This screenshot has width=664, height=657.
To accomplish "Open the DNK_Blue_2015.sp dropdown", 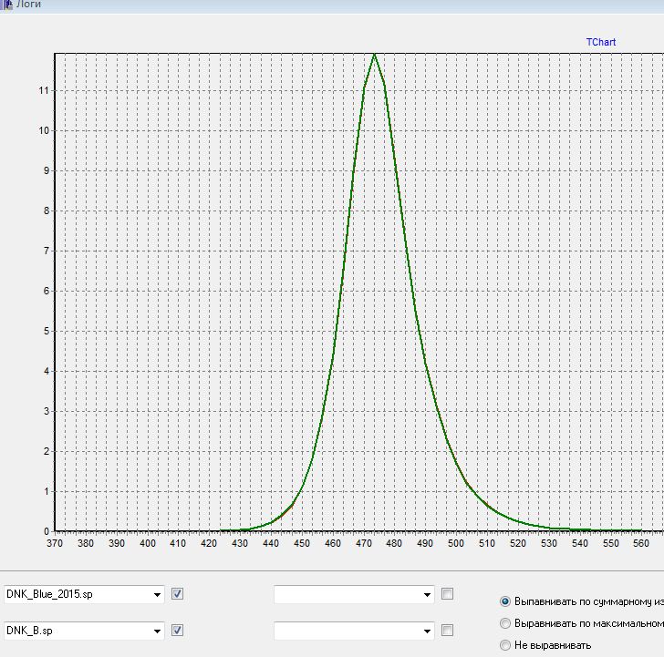I will (x=157, y=594).
